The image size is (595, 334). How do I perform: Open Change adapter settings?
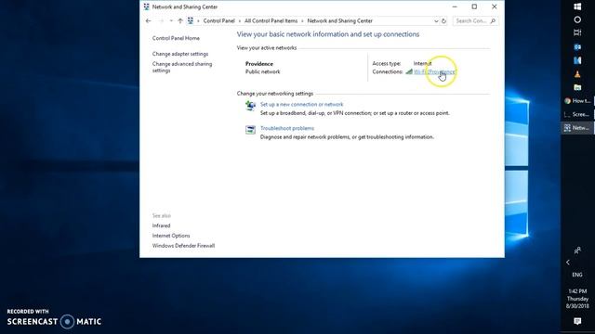pyautogui.click(x=180, y=54)
